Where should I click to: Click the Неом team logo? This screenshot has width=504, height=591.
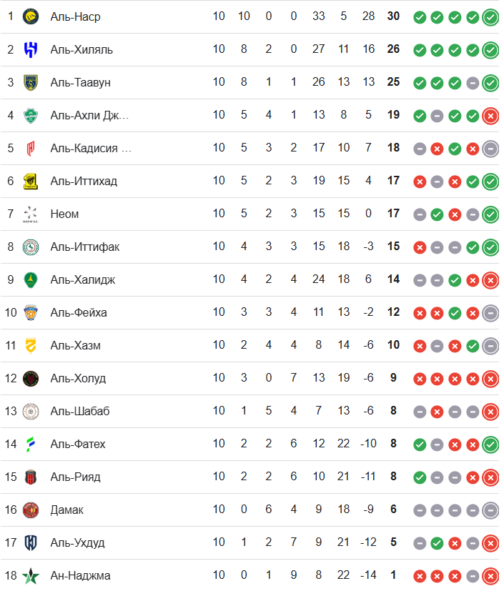click(x=31, y=214)
